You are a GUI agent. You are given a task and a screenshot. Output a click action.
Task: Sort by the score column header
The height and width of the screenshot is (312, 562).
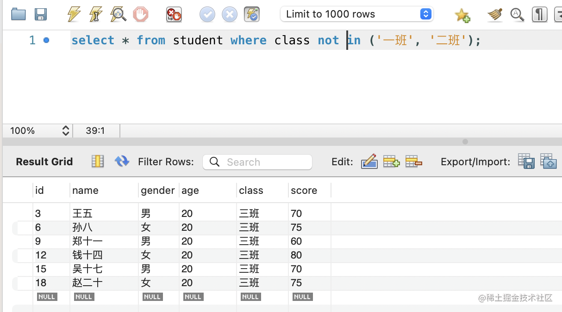click(x=304, y=190)
